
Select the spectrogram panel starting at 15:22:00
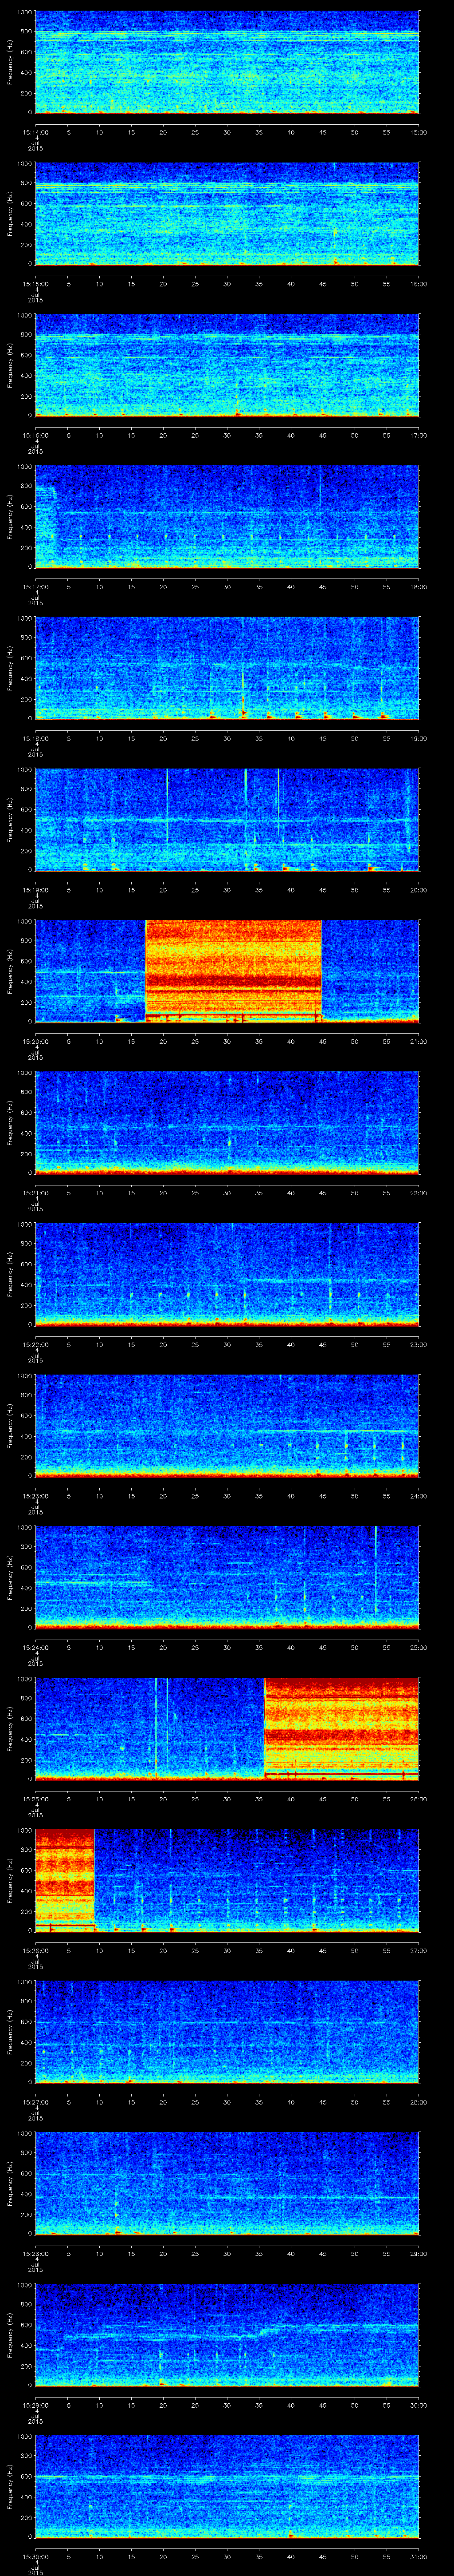[227, 1274]
